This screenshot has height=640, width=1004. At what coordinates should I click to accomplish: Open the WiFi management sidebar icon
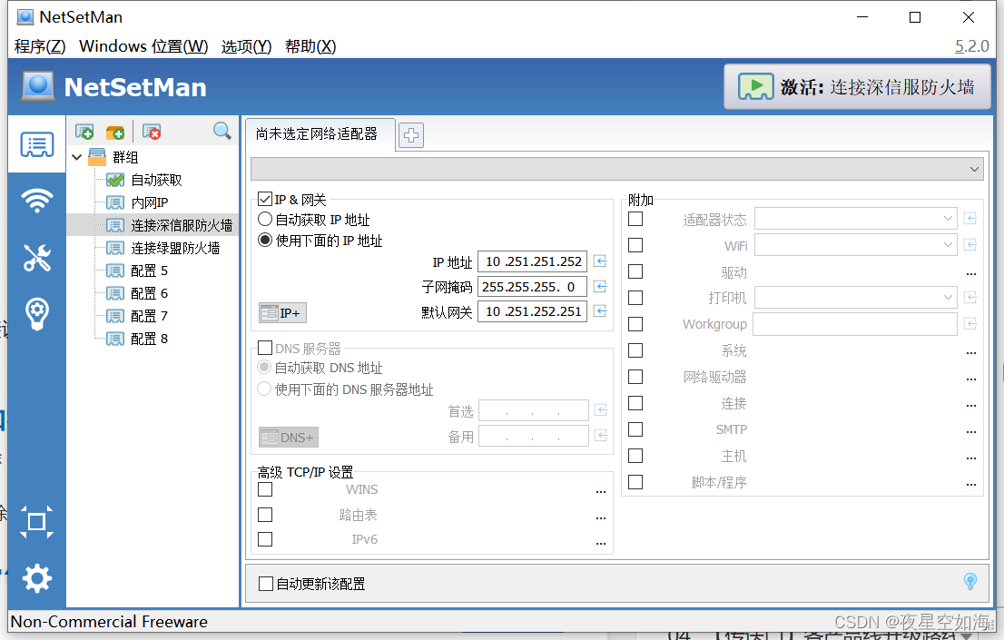click(37, 201)
